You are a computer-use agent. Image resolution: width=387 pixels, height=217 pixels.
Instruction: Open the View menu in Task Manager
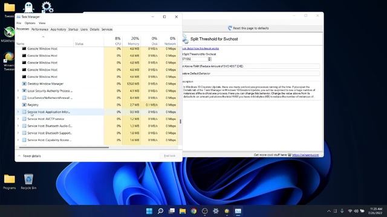coord(42,23)
